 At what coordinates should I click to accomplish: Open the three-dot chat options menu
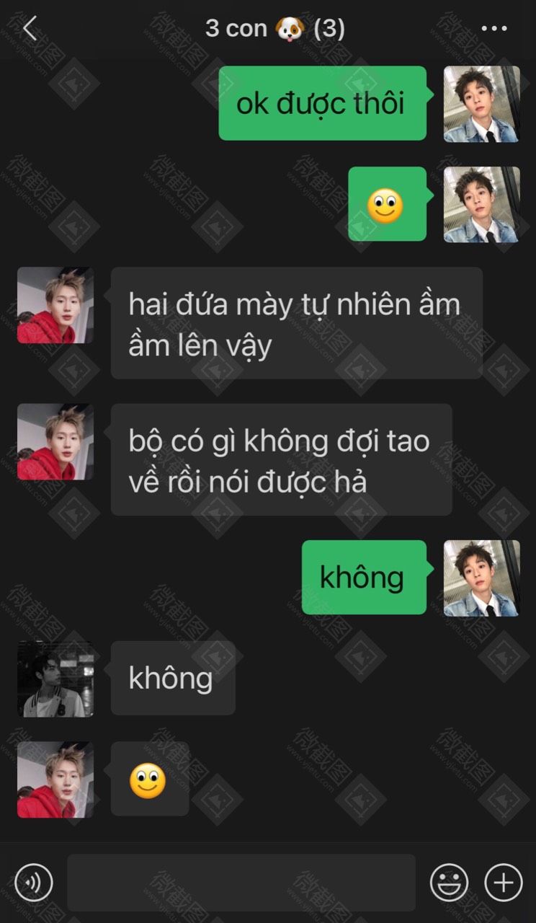pos(494,29)
